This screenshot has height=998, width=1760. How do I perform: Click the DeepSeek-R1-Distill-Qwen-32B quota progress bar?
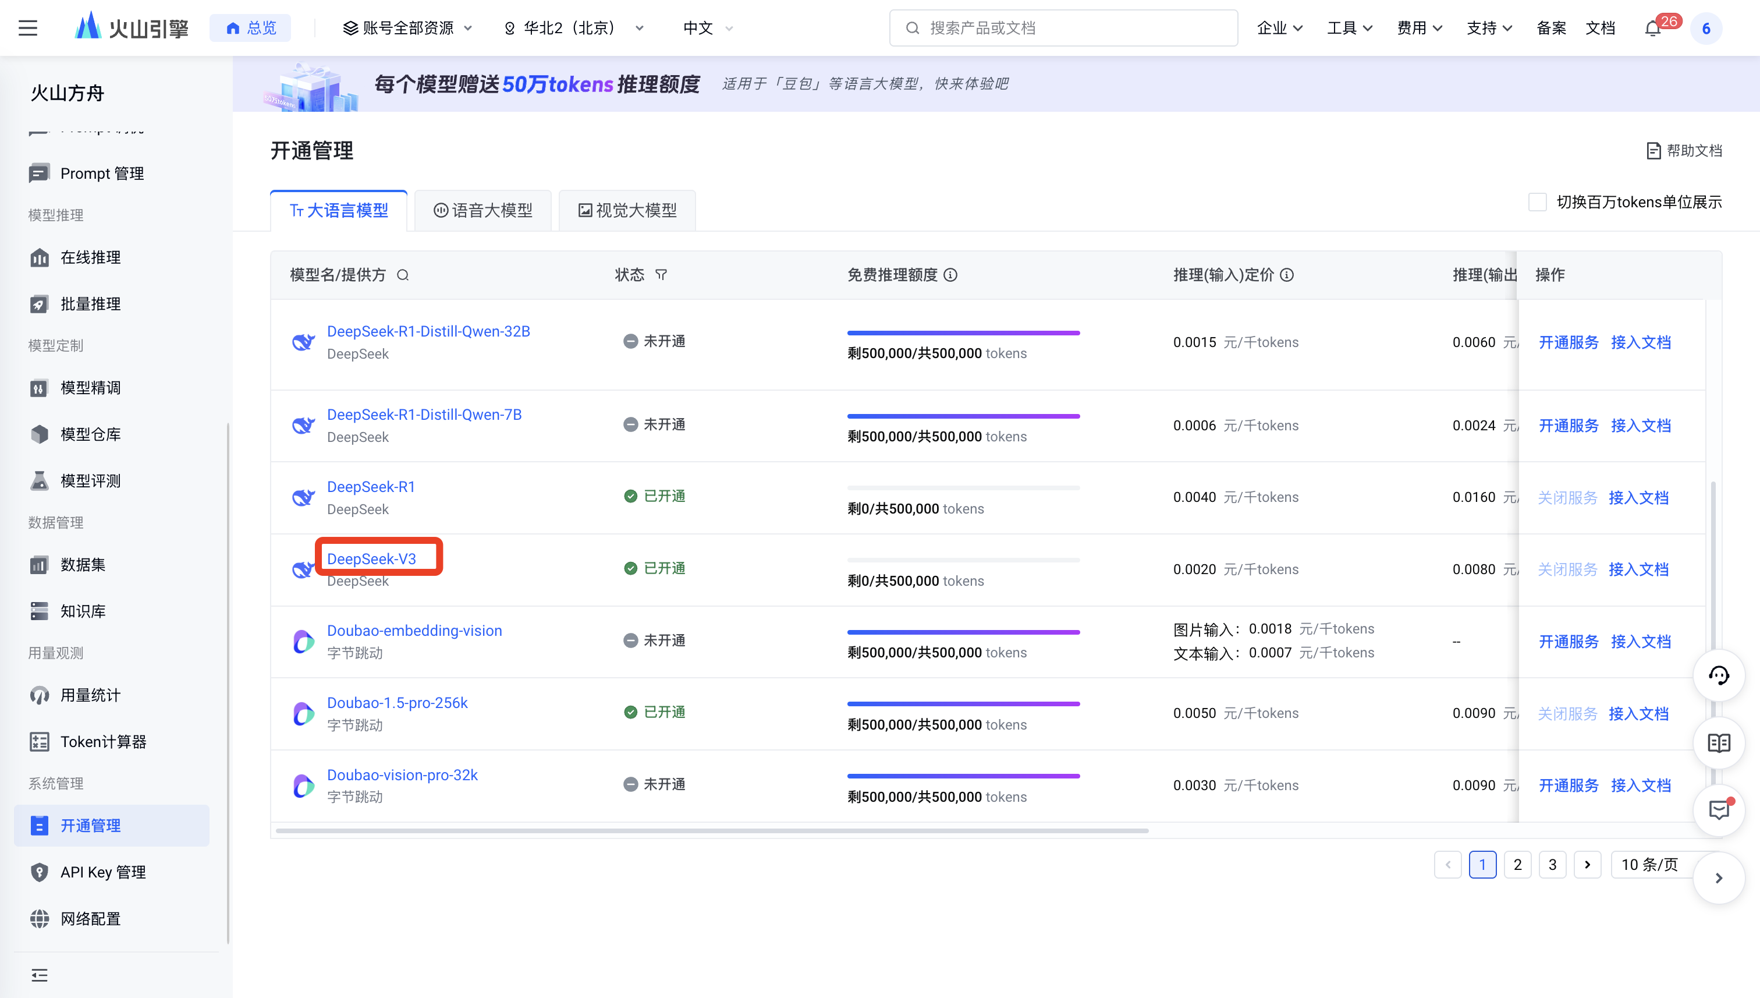click(963, 333)
